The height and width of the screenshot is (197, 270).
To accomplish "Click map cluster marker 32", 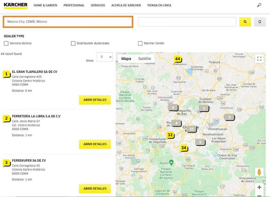I will click(x=170, y=135).
